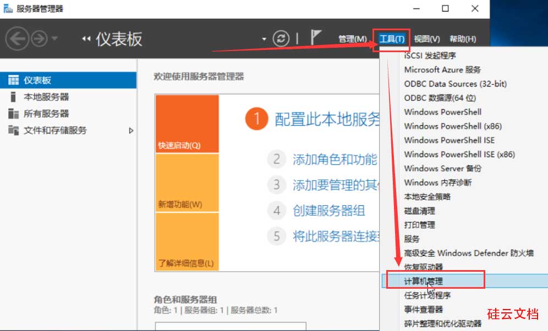Click the 欢迎使用服务器管理器 heading
The width and height of the screenshot is (548, 331).
tap(199, 76)
